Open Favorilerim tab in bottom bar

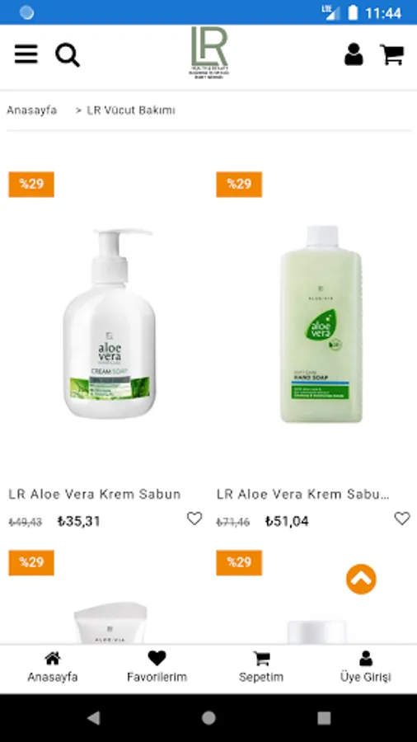click(x=157, y=667)
